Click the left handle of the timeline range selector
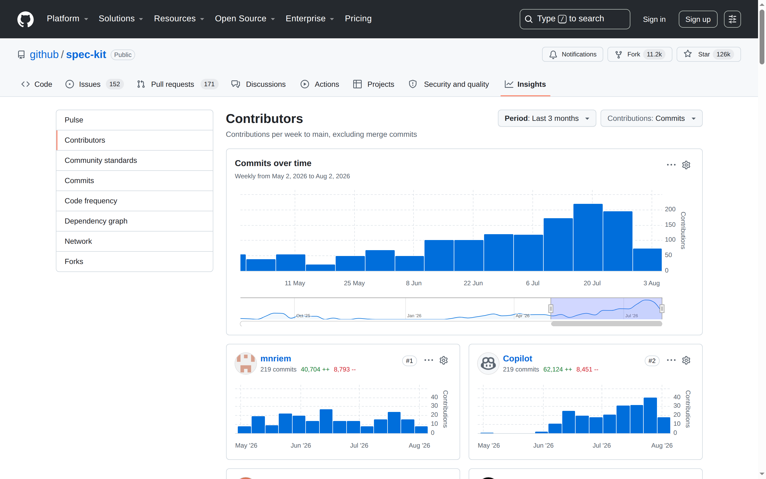This screenshot has height=479, width=766. pos(551,308)
